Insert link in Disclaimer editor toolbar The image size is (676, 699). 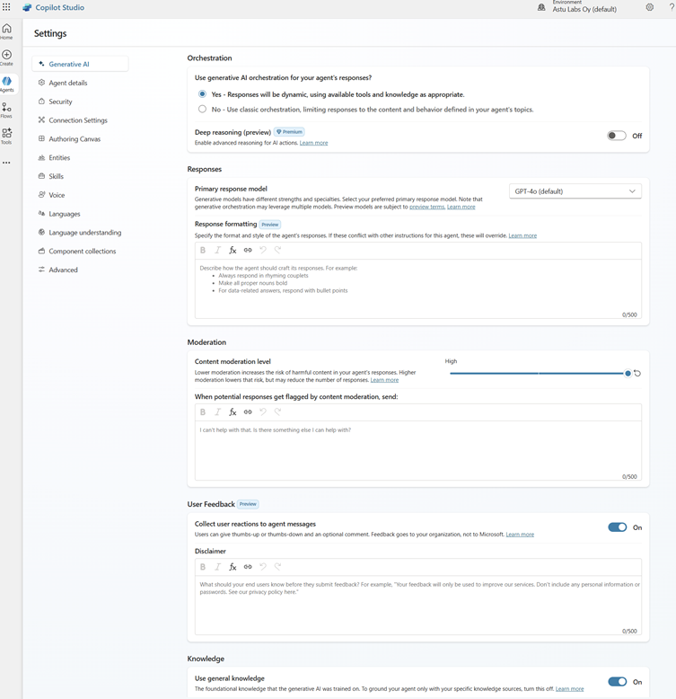tap(248, 567)
